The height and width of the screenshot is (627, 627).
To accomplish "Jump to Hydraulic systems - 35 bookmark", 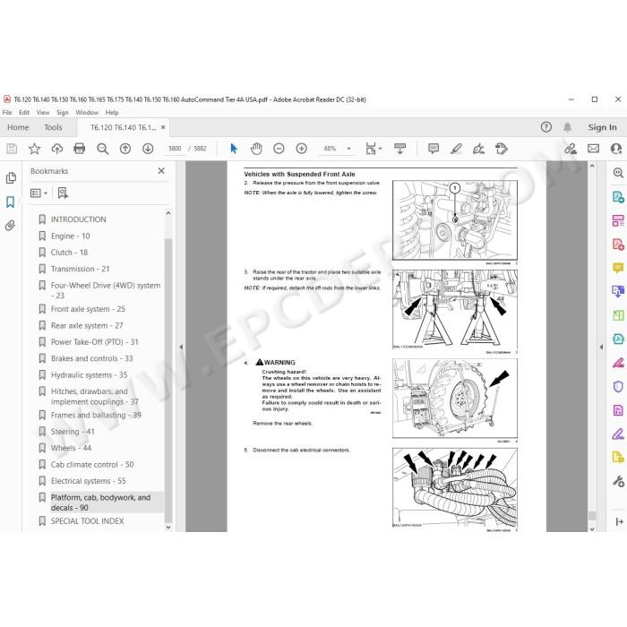I will pyautogui.click(x=90, y=375).
